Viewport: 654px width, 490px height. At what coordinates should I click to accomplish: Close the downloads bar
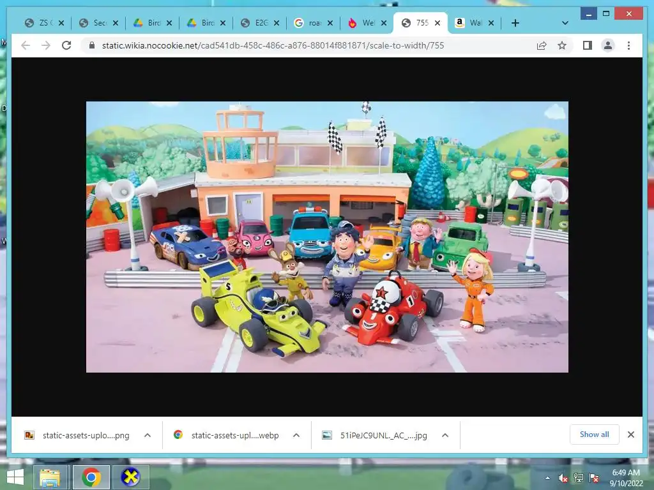click(x=631, y=434)
